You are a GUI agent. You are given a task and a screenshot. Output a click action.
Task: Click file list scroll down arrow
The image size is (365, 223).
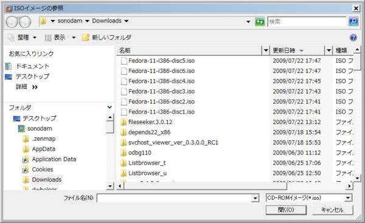click(357, 179)
